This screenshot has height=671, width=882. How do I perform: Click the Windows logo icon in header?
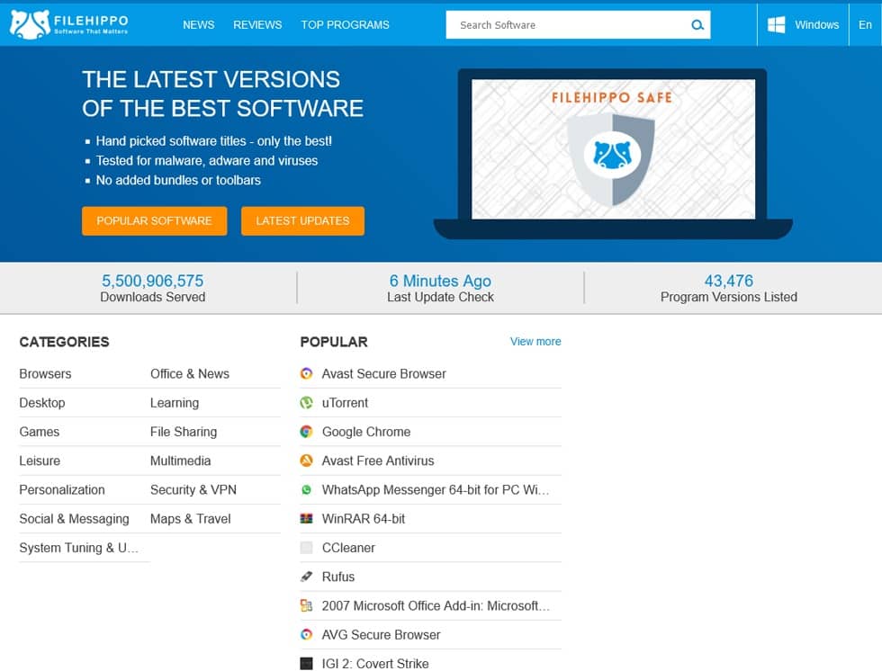[x=776, y=24]
